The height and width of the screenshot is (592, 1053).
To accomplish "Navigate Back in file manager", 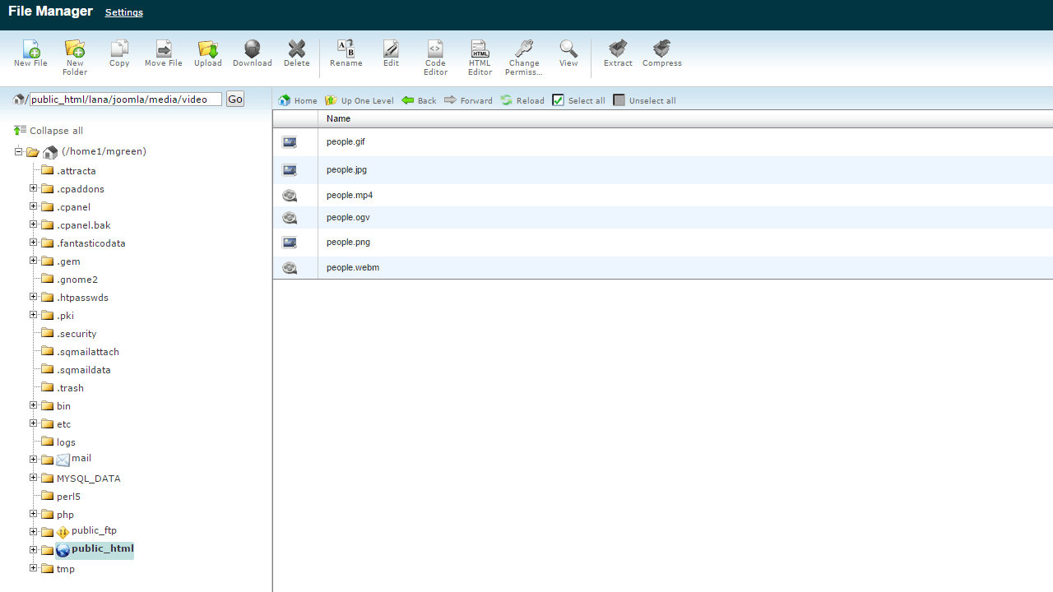I will tap(419, 100).
